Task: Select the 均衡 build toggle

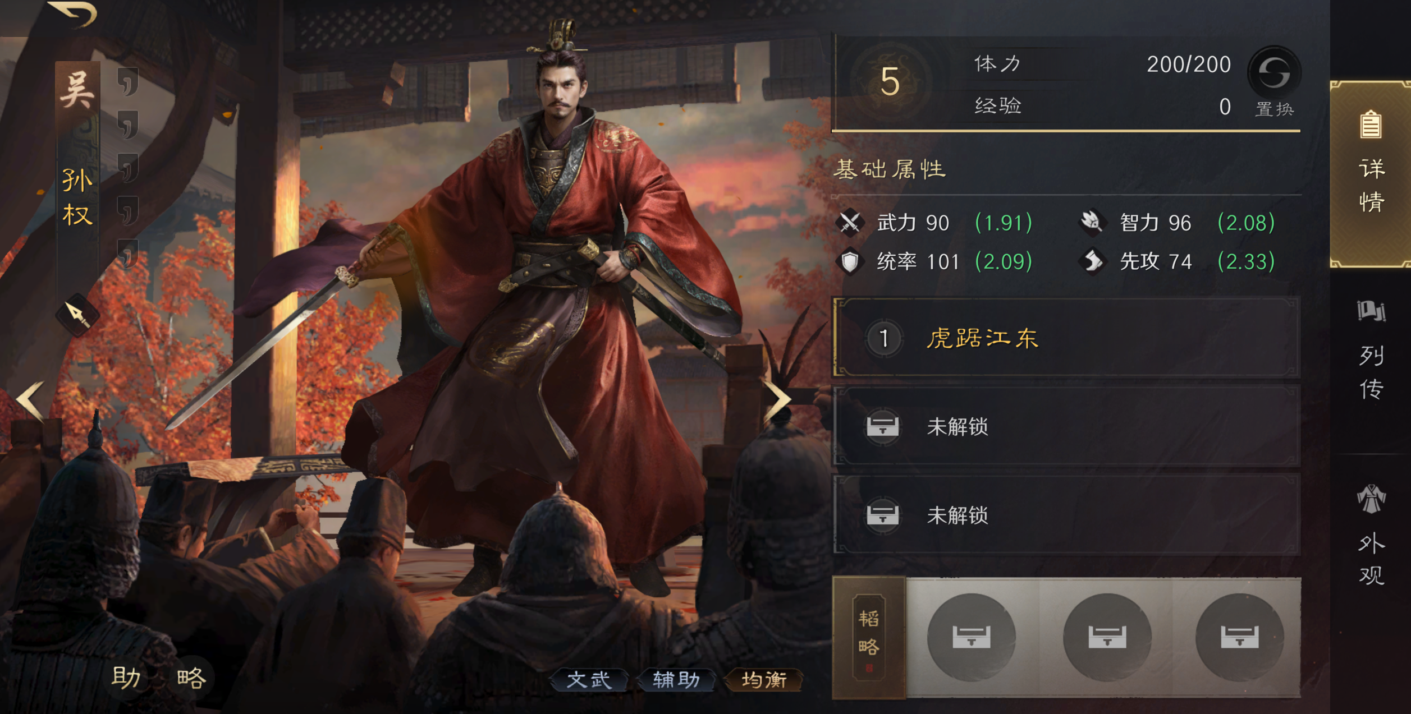Action: coord(764,680)
